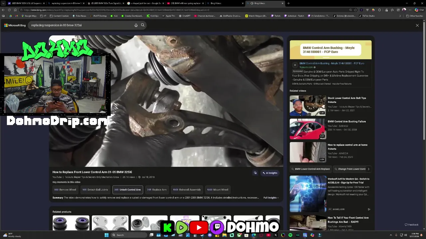Open the Other favorites folder
Screen dimensions: 426x239
(415, 16)
